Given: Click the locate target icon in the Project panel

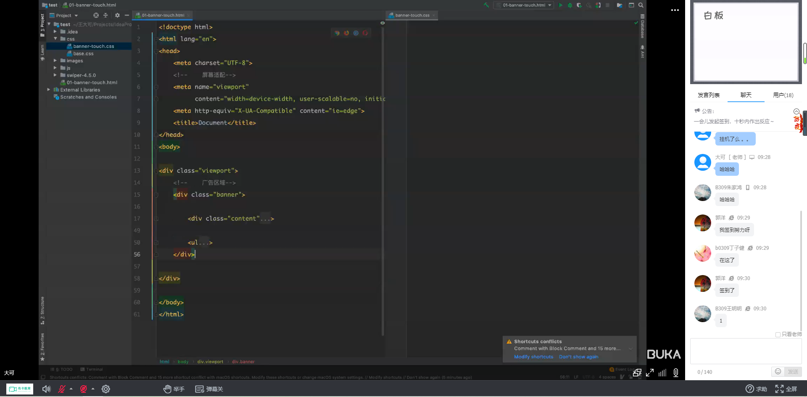Looking at the screenshot, I should (96, 15).
